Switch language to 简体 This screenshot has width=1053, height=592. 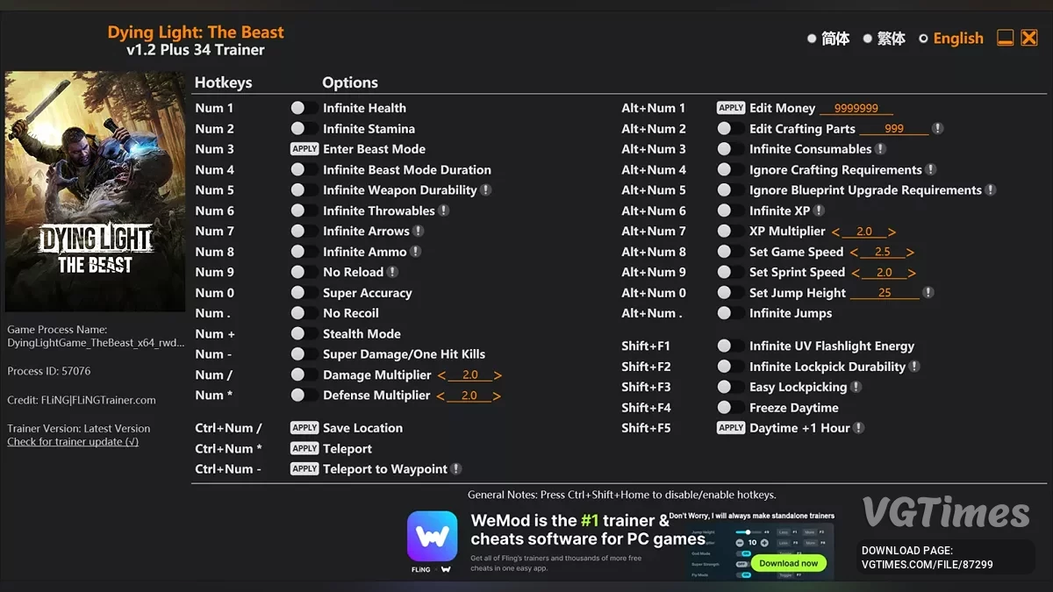click(828, 39)
